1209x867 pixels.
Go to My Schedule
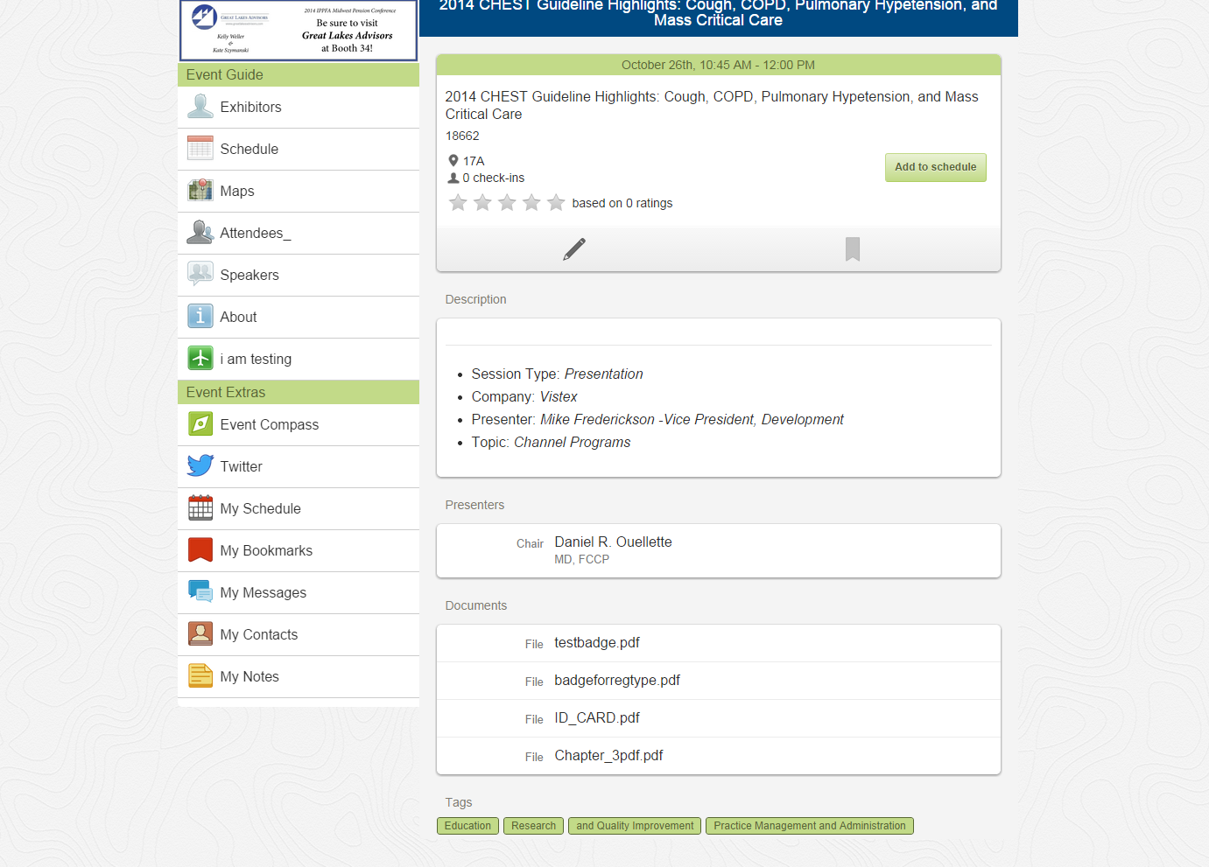[299, 509]
